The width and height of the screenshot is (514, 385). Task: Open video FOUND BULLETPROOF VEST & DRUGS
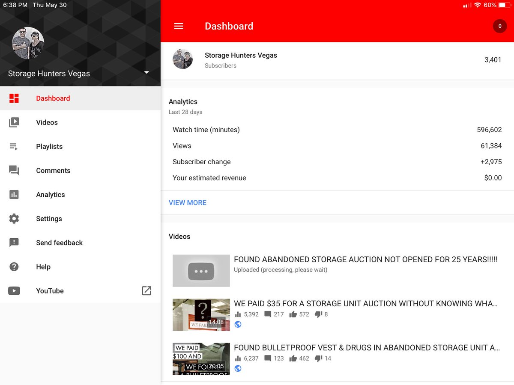click(367, 348)
